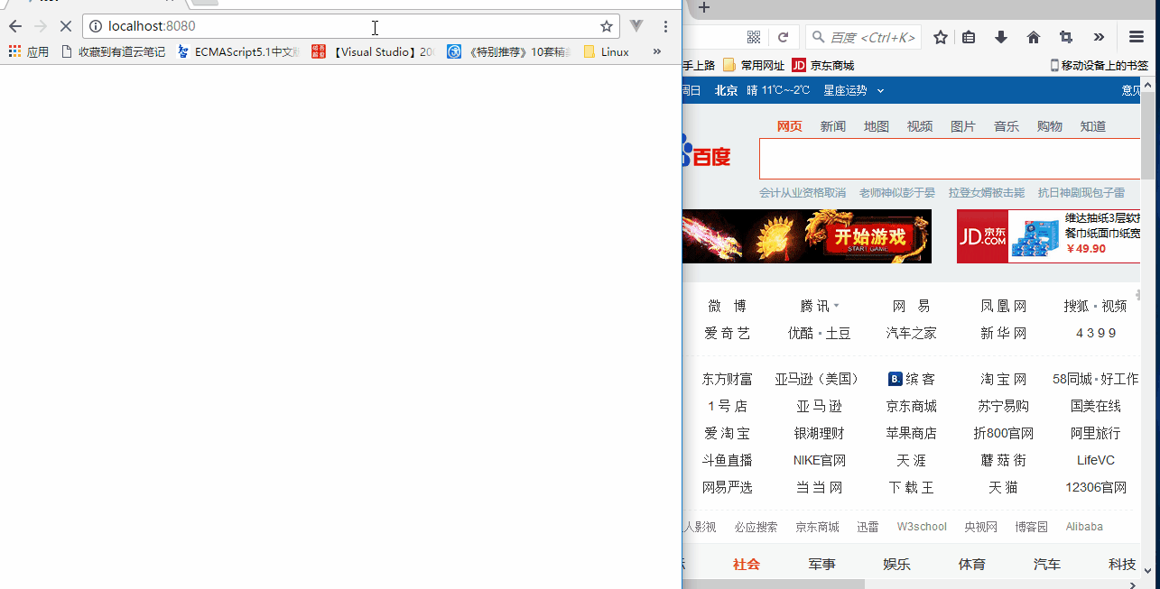
Task: Open a new Firefox tab
Action: click(704, 8)
